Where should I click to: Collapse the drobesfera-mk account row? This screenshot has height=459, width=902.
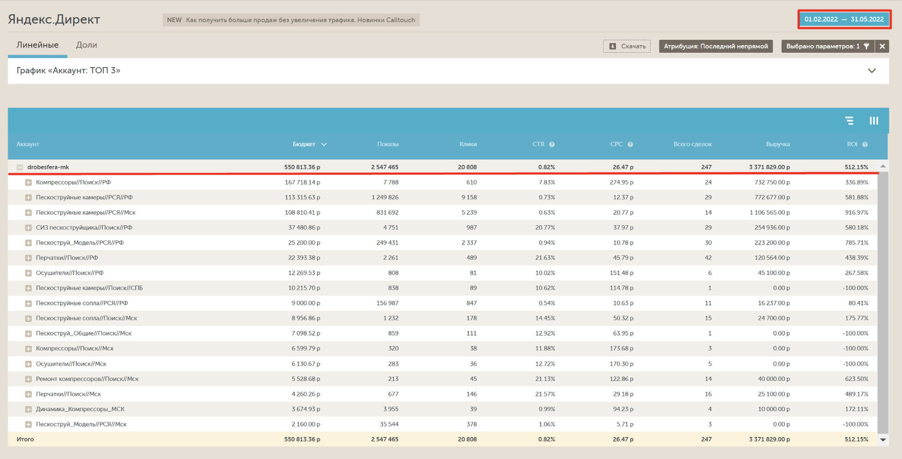pyautogui.click(x=20, y=167)
